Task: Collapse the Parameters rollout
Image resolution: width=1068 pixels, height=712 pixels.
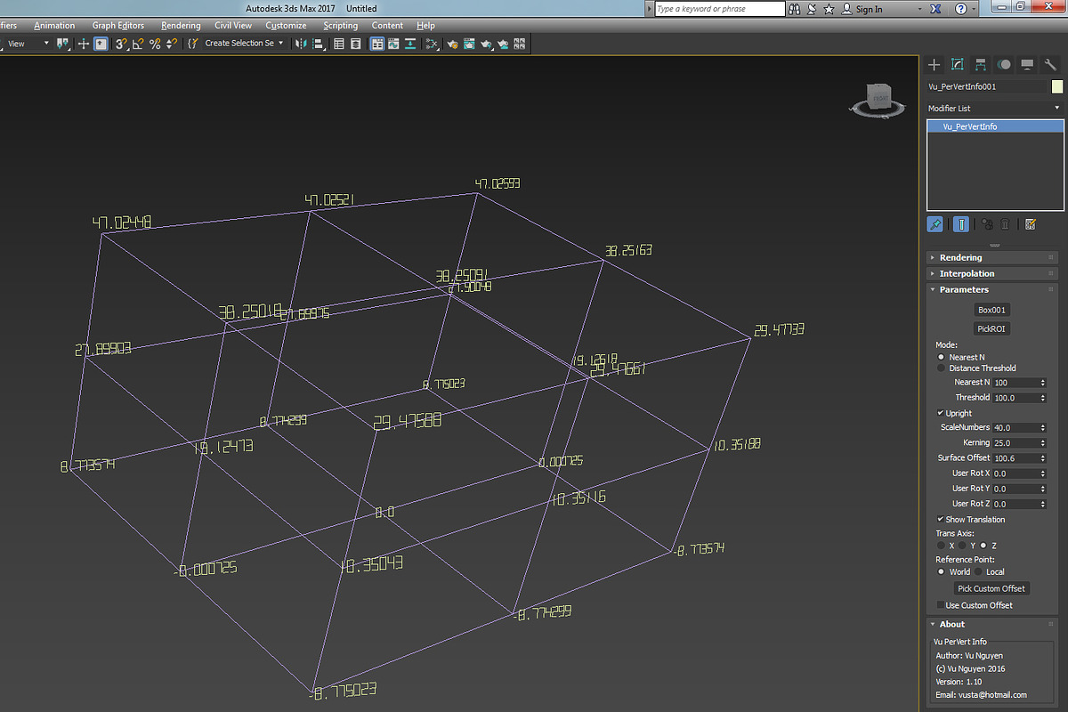Action: (993, 289)
